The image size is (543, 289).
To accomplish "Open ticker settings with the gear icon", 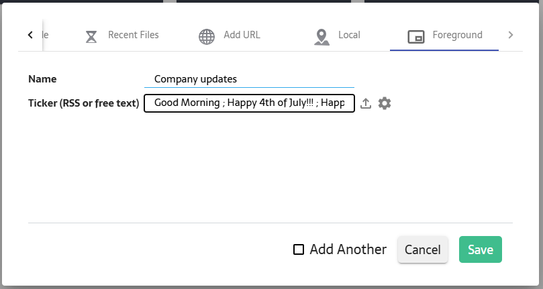I will click(x=385, y=103).
